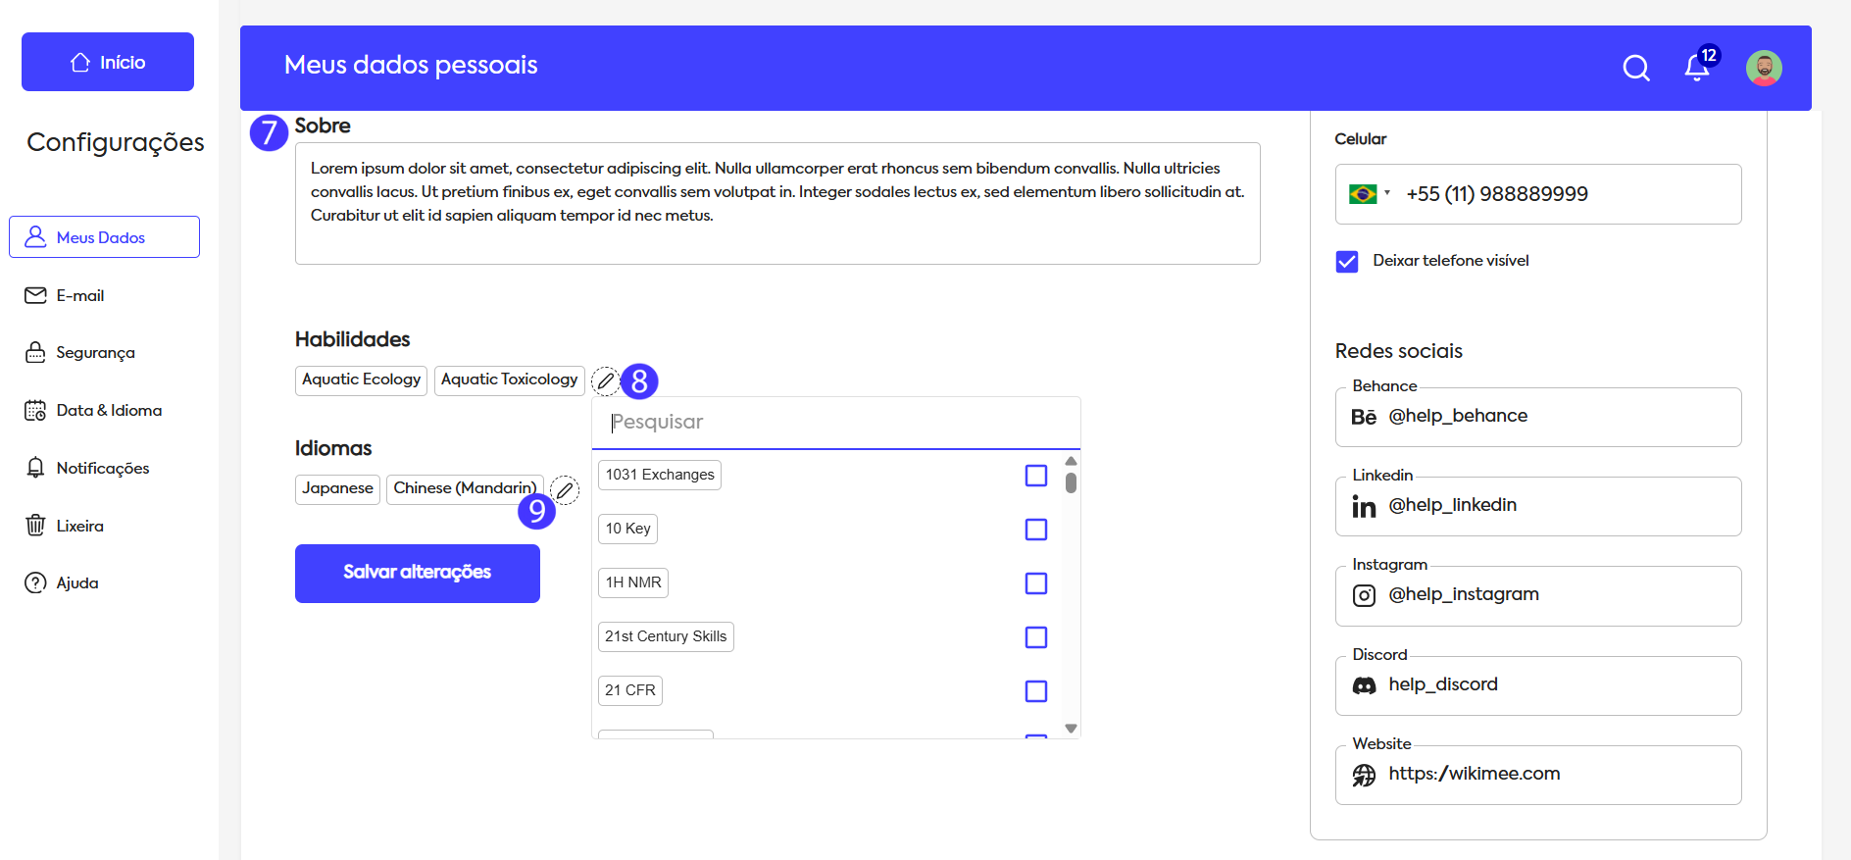1851x860 pixels.
Task: Click the globe icon in Website field
Action: [x=1364, y=775]
